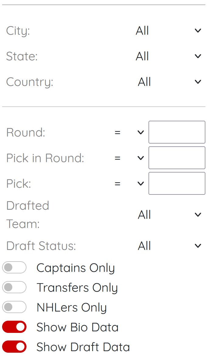Turn on Transfers Only switch
213x360 pixels.
[14, 287]
